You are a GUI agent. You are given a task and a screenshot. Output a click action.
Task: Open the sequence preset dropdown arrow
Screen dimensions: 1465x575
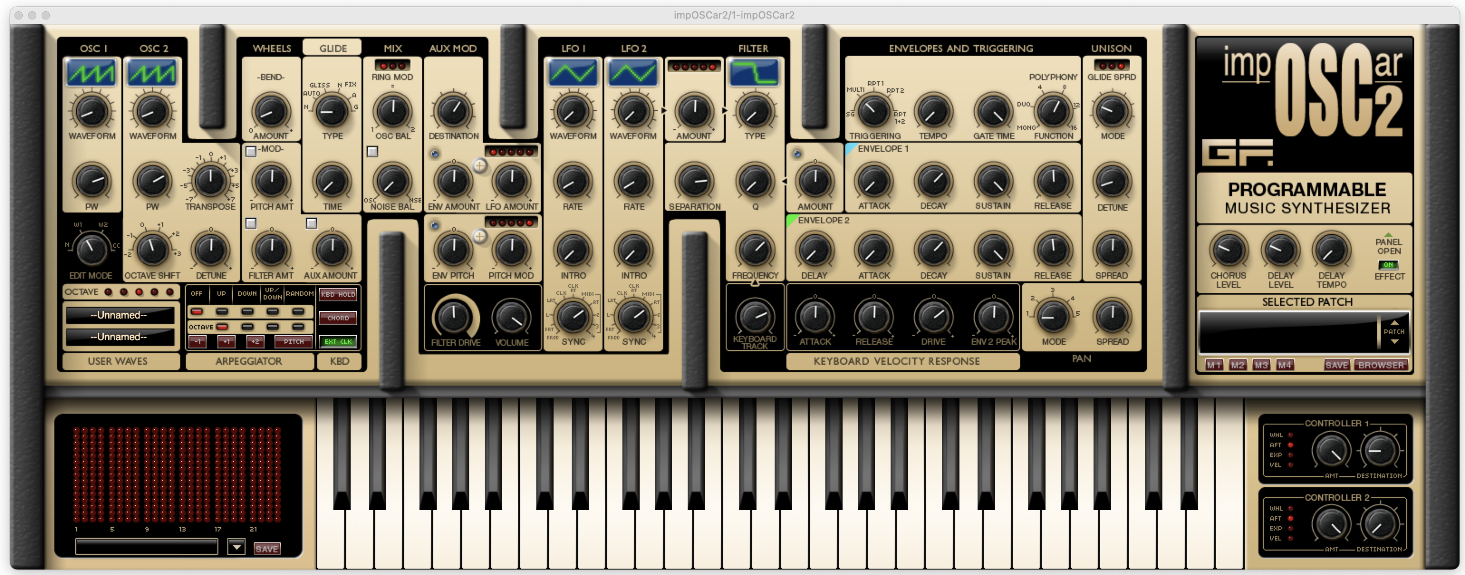[x=236, y=547]
